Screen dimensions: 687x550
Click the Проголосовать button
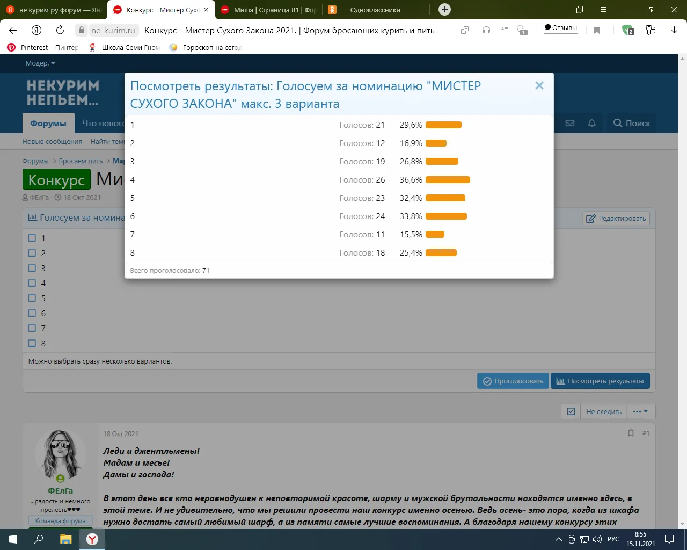pos(513,381)
